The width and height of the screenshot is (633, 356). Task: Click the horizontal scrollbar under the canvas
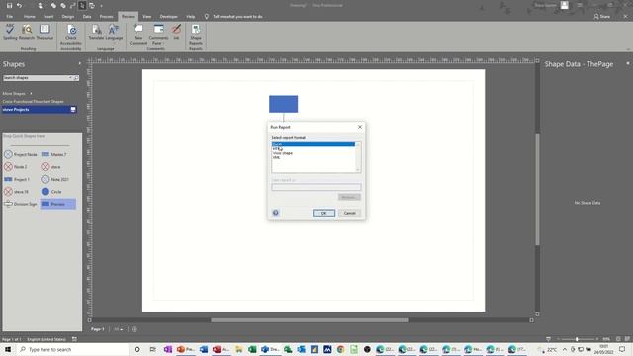310,320
